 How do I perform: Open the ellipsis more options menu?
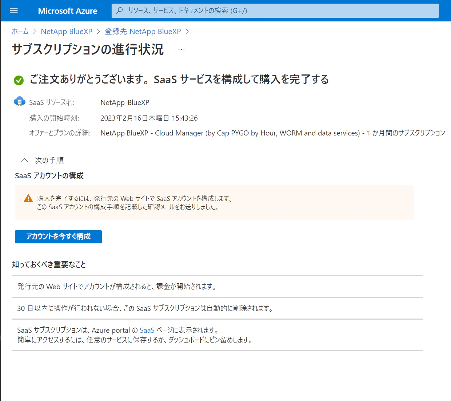(x=181, y=50)
